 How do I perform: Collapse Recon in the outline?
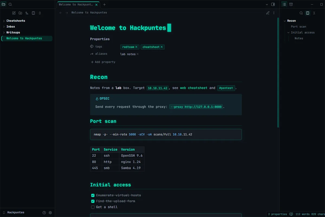[x=285, y=21]
